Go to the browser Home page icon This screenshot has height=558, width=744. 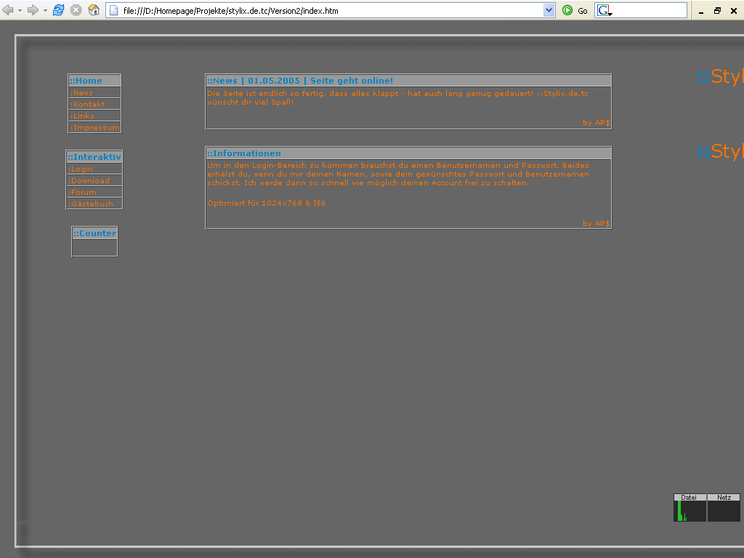(x=94, y=10)
